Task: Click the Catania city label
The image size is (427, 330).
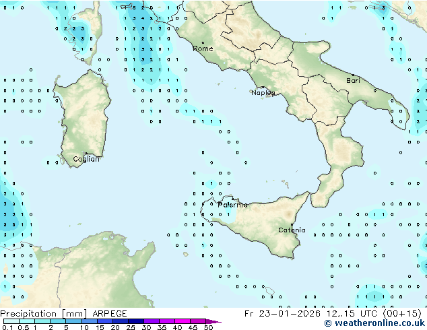Action: coord(292,230)
